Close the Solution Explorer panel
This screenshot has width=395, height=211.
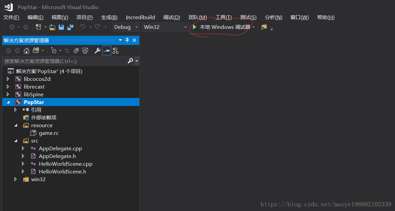(134, 40)
